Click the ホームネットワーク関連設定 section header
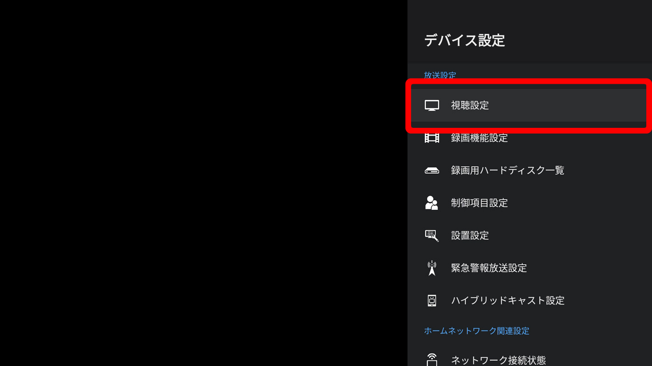 tap(477, 331)
